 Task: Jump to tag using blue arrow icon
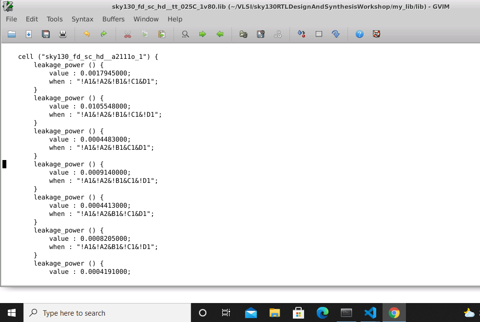[336, 34]
